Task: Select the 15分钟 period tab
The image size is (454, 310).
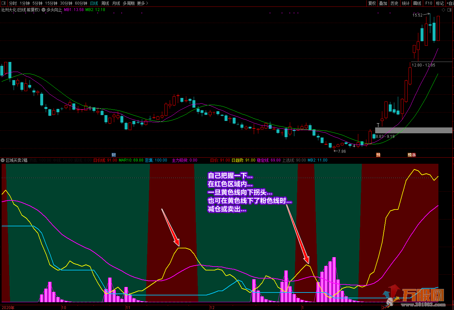Action: (x=51, y=3)
